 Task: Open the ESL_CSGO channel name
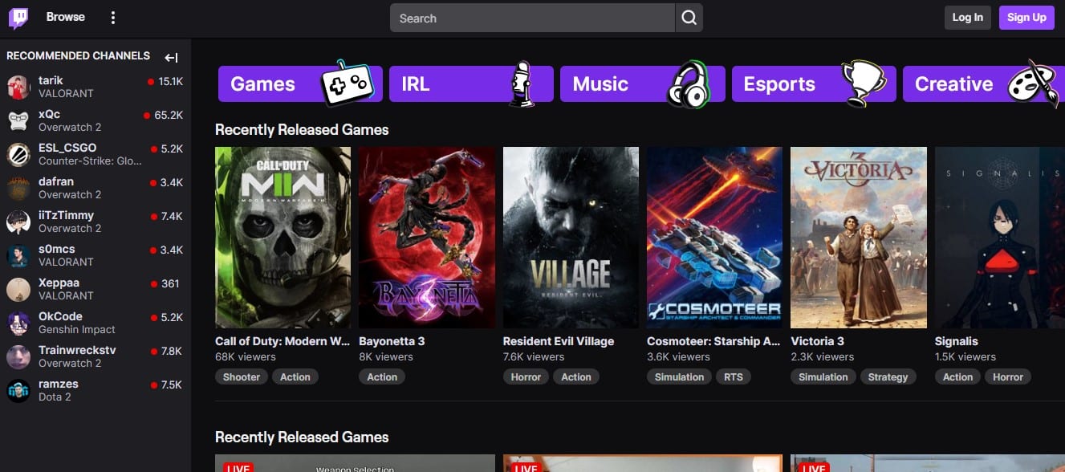[x=67, y=148]
